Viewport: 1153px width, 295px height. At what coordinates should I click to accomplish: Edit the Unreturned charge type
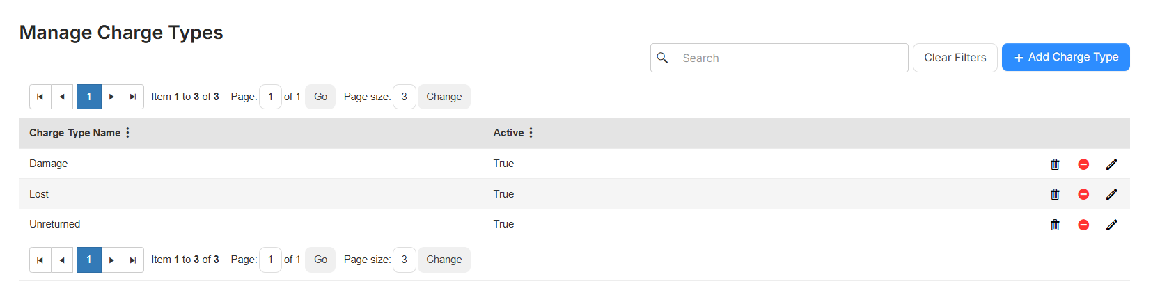[1112, 225]
